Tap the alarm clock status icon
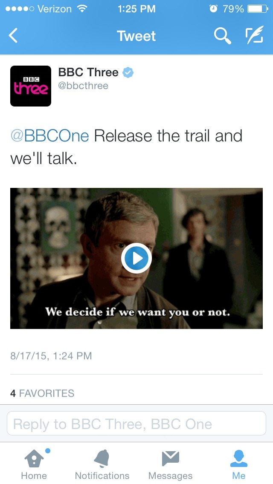Viewport: 273px width, 484px height. 213,9
